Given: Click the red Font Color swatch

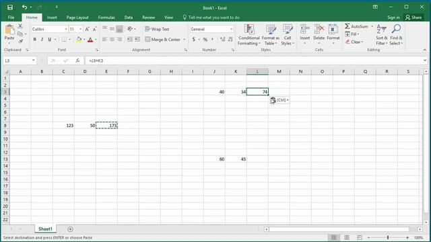Looking at the screenshot, I should (90, 40).
